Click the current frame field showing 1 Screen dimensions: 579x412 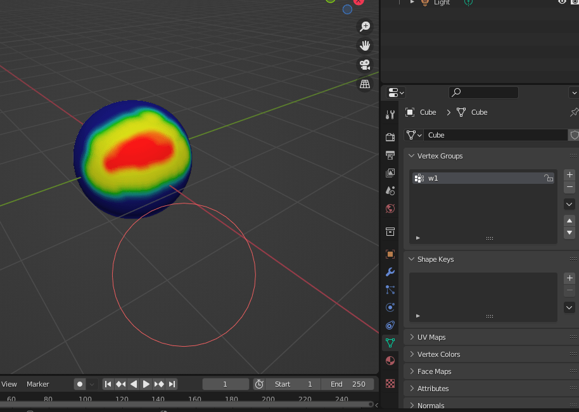coord(225,383)
